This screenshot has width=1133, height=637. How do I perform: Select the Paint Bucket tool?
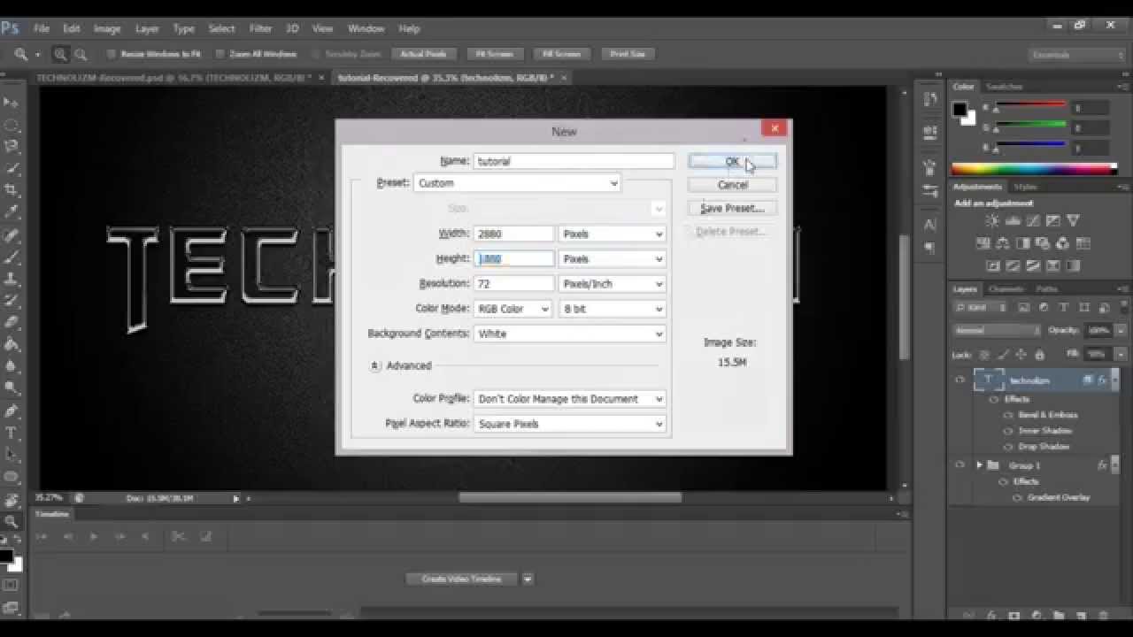pos(12,344)
